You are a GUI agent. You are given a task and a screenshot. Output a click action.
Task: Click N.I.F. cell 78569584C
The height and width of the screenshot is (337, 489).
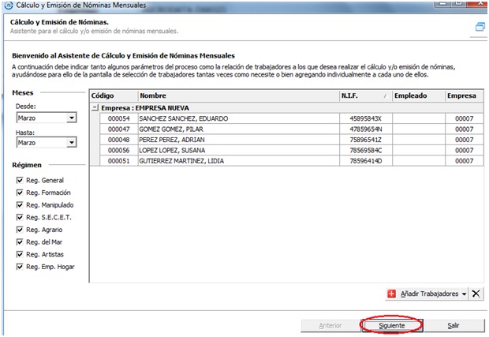tap(366, 151)
